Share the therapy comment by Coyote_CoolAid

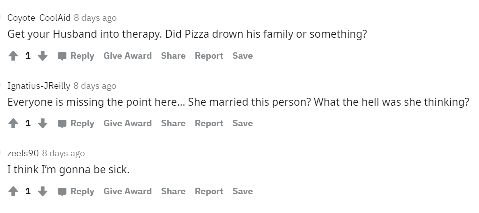click(173, 56)
